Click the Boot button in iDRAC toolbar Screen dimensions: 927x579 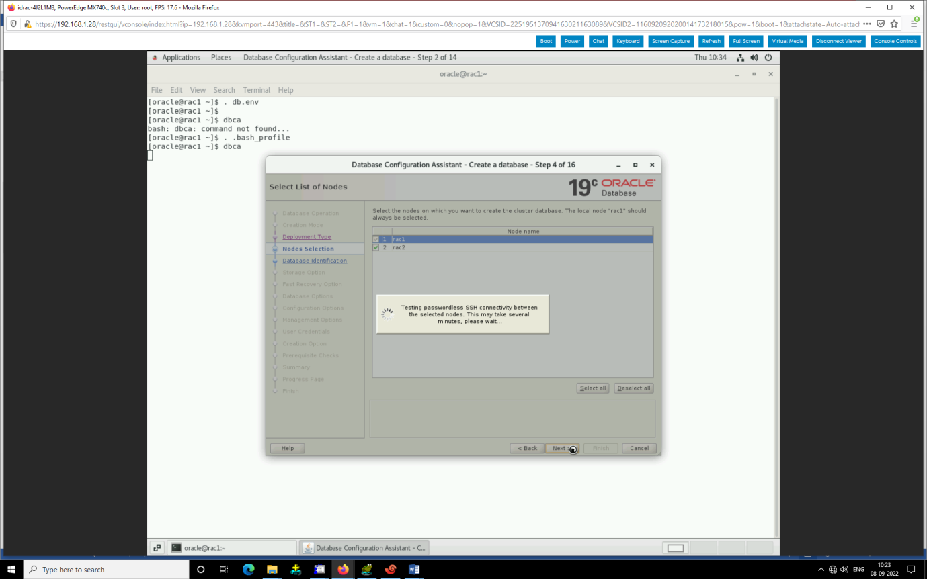546,41
